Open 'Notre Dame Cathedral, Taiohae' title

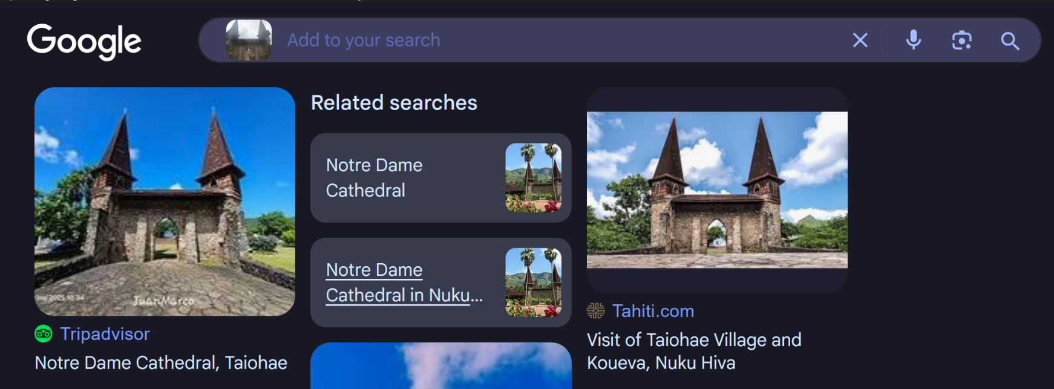pos(161,363)
